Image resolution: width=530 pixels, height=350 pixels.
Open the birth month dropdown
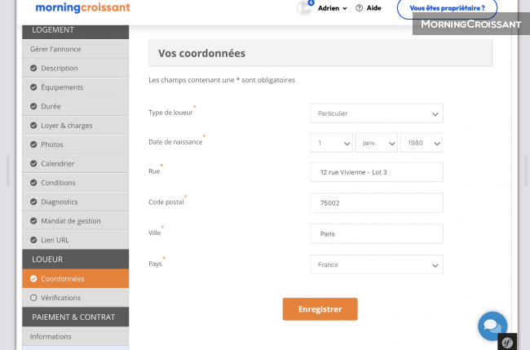(376, 143)
